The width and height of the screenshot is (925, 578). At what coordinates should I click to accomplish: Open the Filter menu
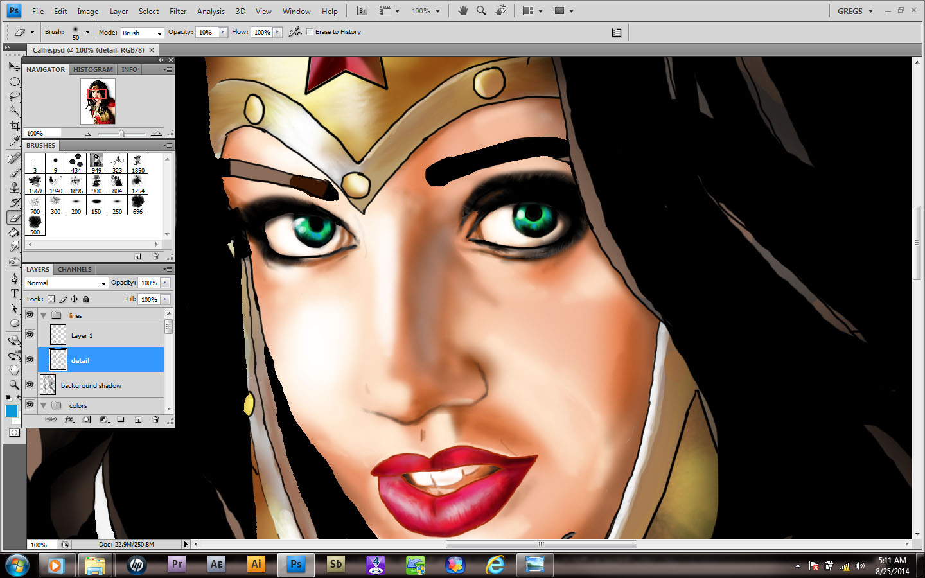click(178, 11)
